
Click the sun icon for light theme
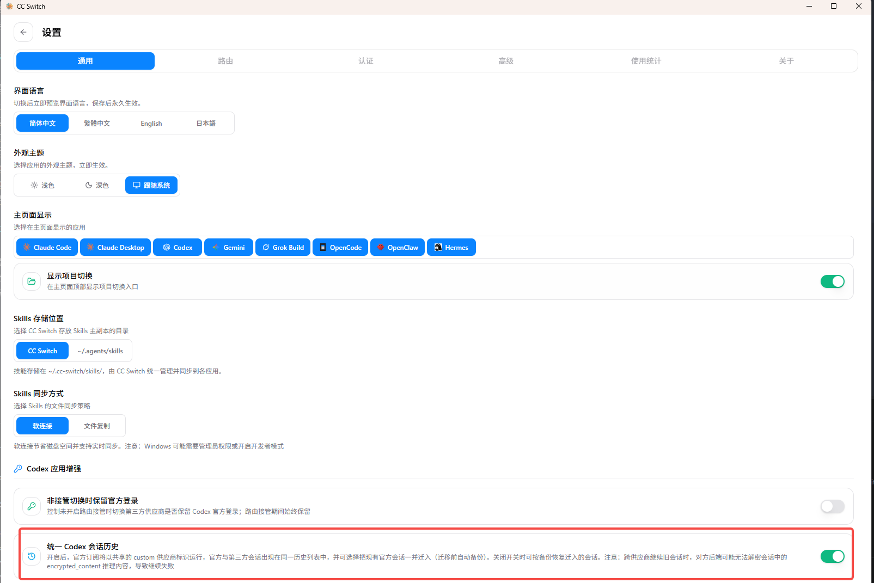[x=34, y=185]
